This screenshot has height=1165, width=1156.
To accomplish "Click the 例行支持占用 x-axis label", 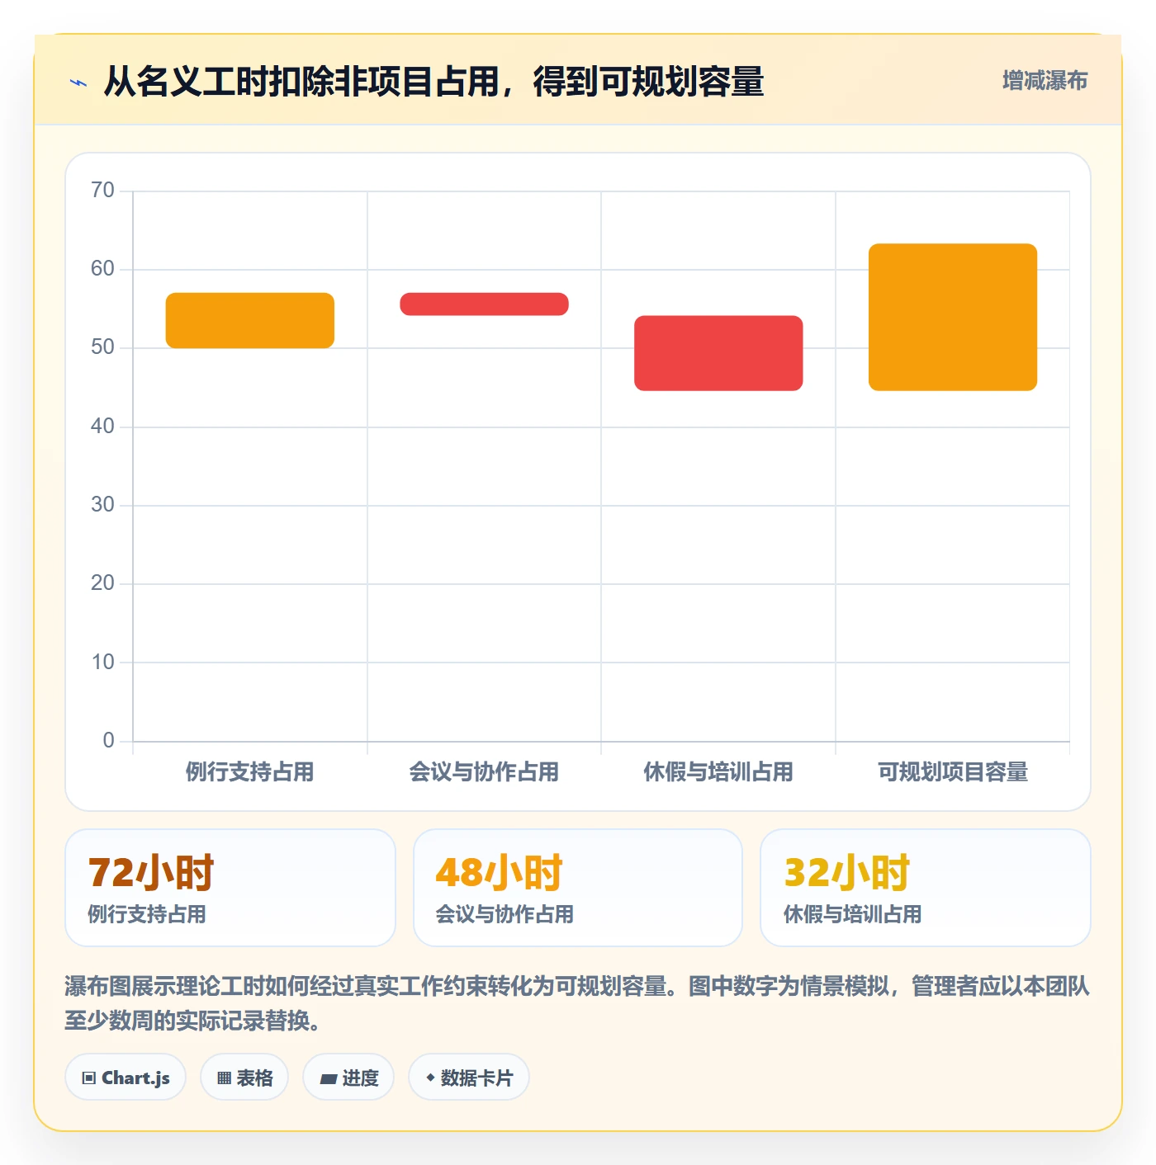I will click(250, 772).
